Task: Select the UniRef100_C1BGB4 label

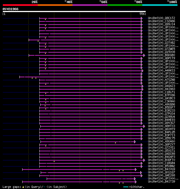Action: coord(161,163)
